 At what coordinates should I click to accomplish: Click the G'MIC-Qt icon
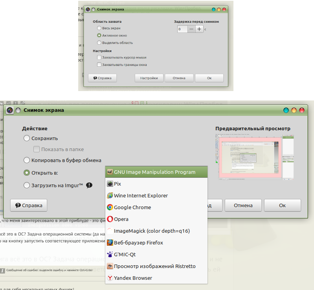pos(110,254)
